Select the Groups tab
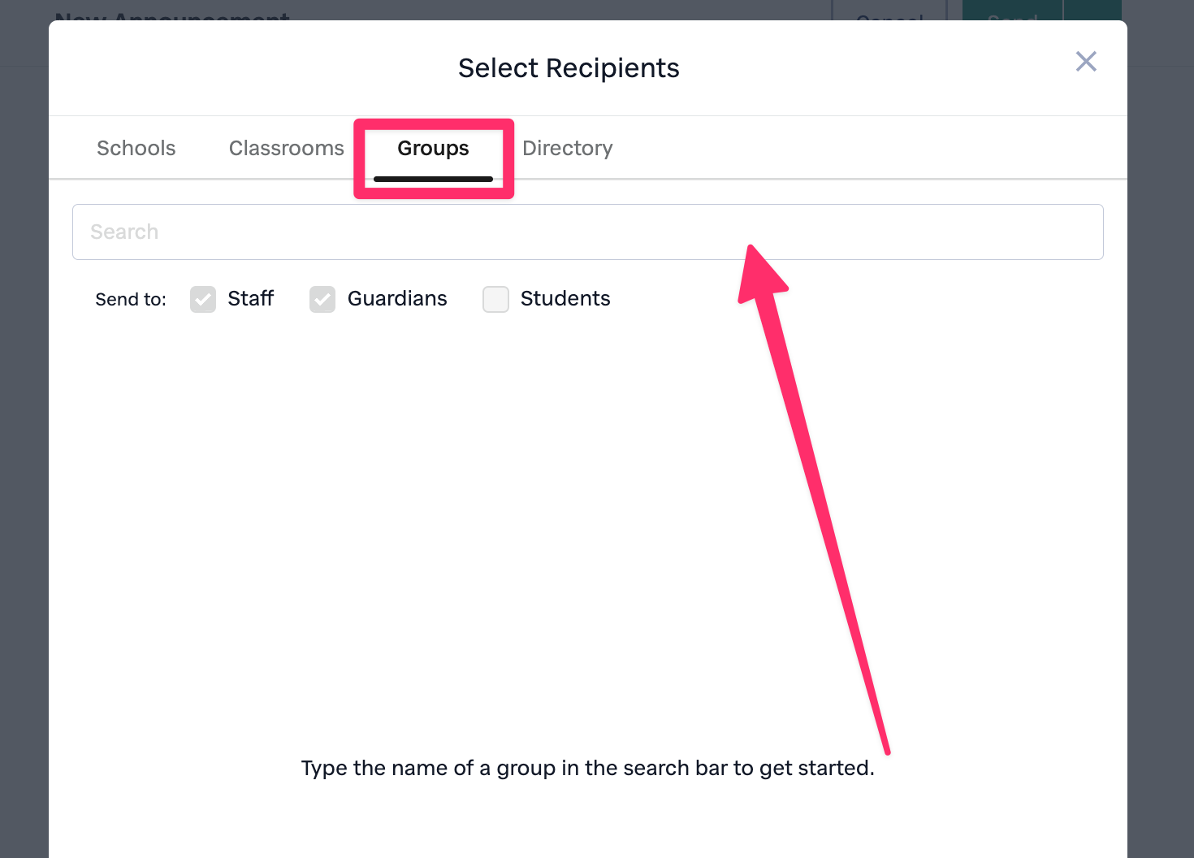The image size is (1194, 858). click(x=433, y=148)
